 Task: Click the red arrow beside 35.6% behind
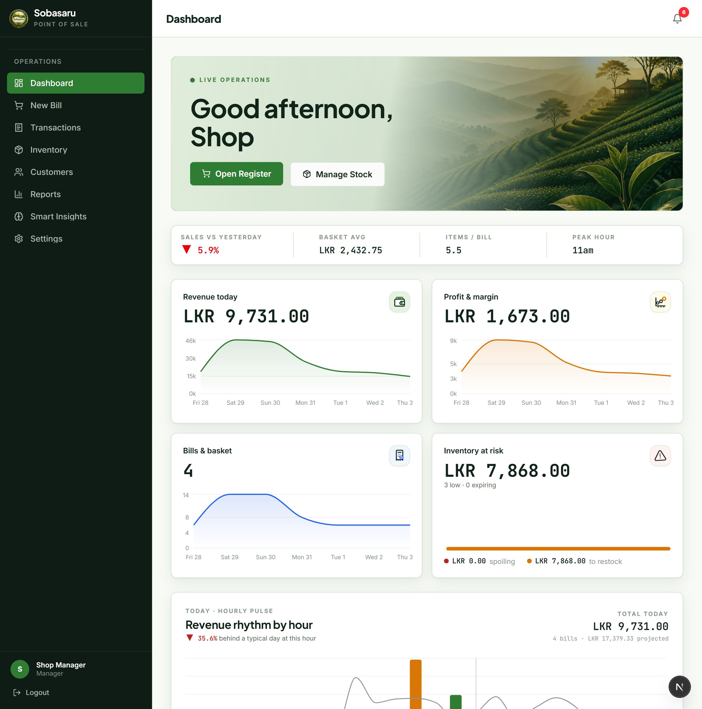click(189, 637)
